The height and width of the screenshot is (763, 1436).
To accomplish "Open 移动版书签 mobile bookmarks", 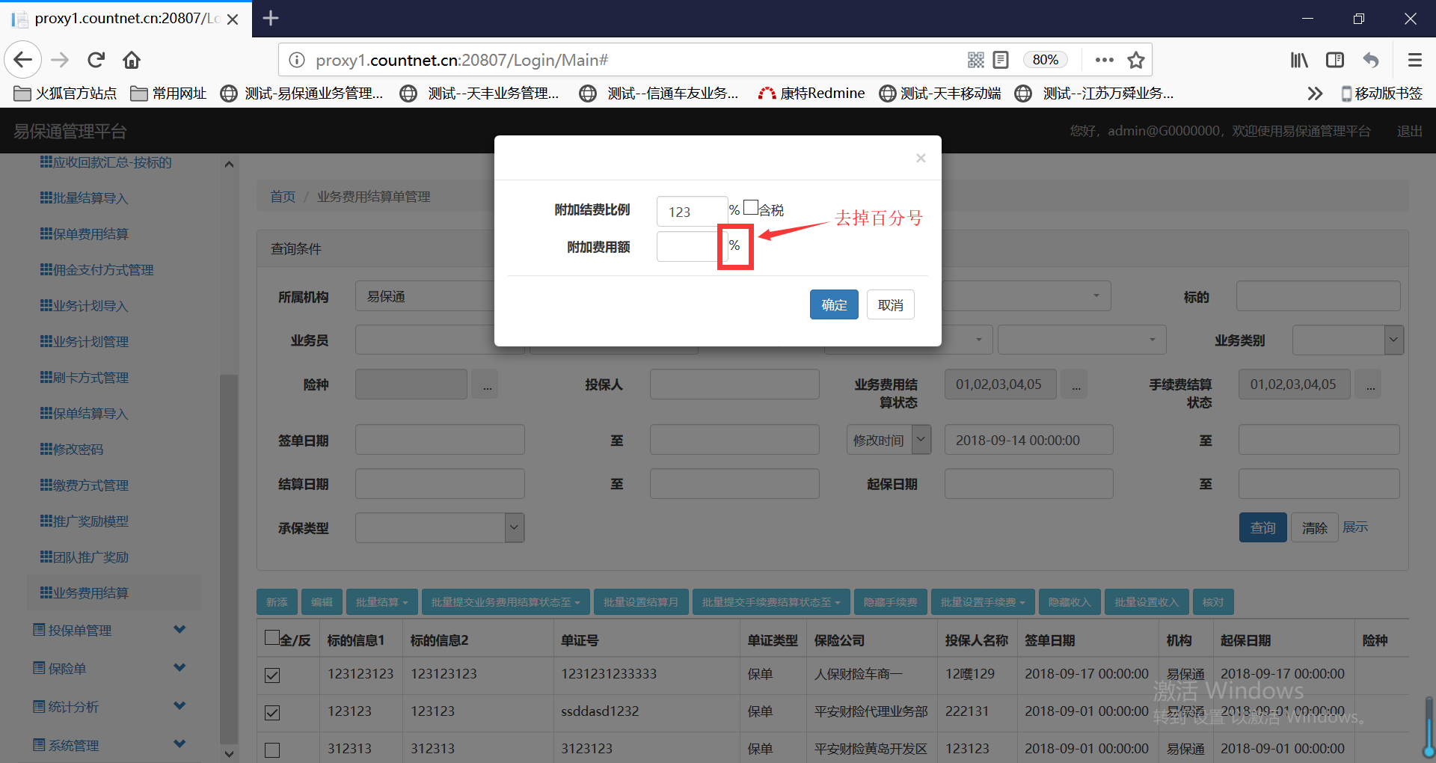I will point(1381,94).
